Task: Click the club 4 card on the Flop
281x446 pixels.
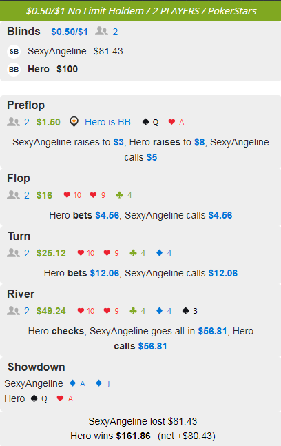Action: pos(123,195)
